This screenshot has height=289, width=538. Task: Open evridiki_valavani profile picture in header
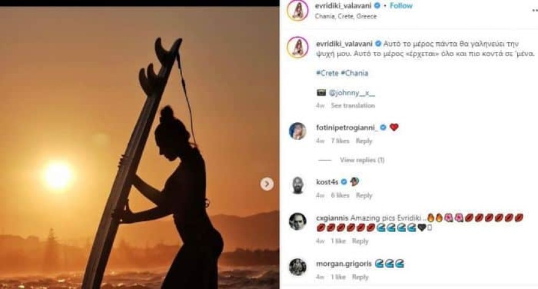coord(298,10)
